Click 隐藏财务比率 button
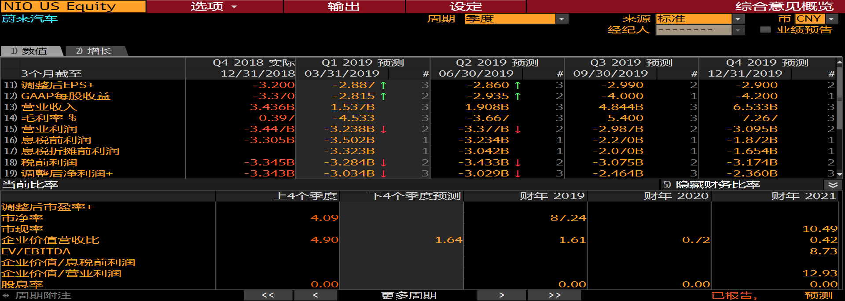Image resolution: width=845 pixels, height=301 pixels. click(x=717, y=185)
